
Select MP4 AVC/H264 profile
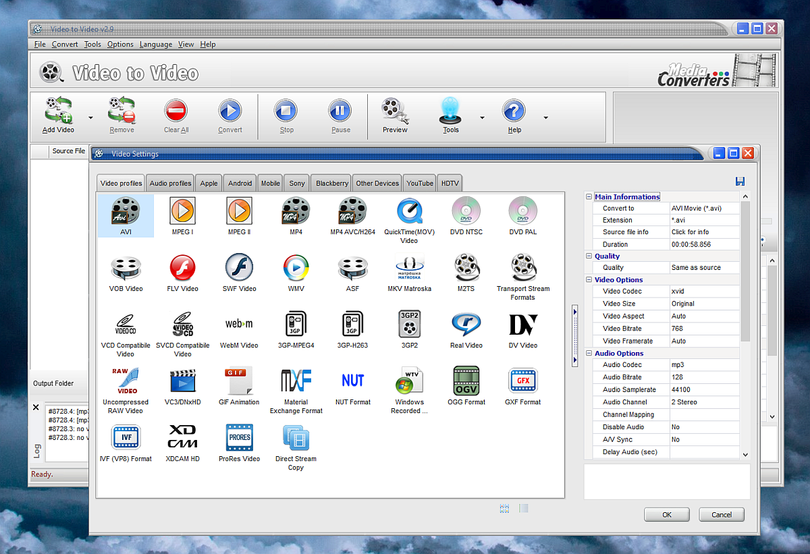(x=352, y=216)
